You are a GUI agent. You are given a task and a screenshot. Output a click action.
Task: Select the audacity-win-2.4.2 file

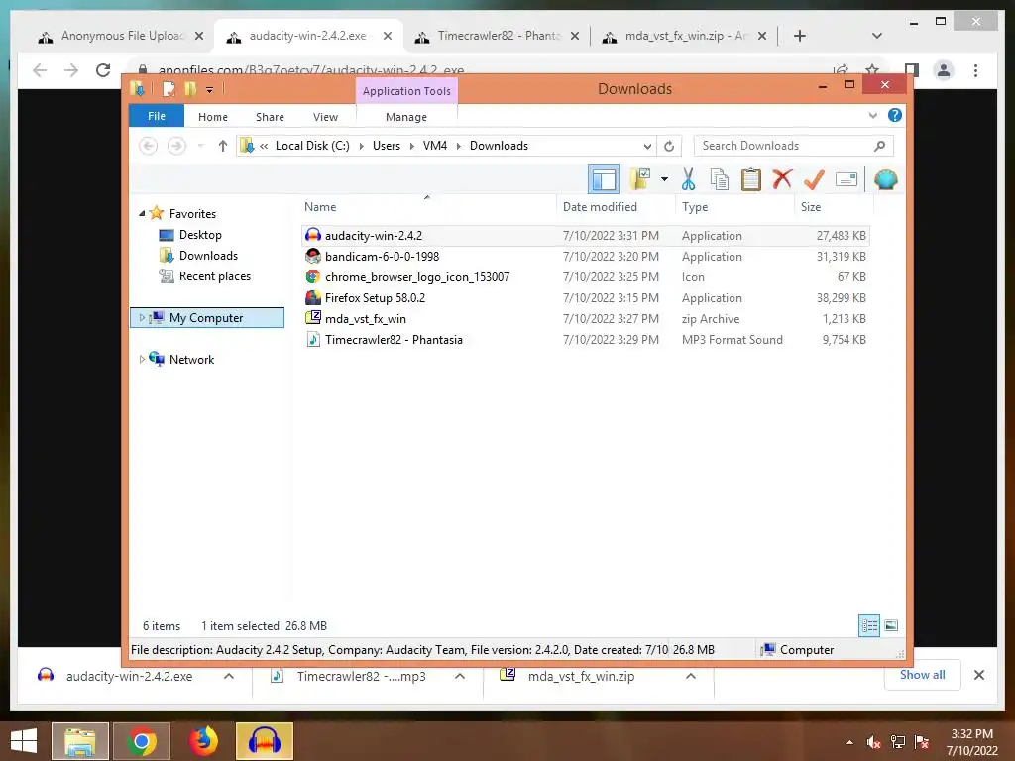585,236
